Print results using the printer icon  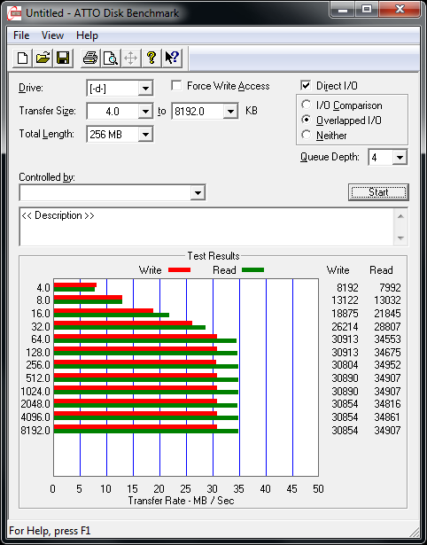(x=90, y=58)
